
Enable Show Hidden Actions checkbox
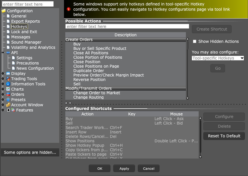[x=195, y=42]
